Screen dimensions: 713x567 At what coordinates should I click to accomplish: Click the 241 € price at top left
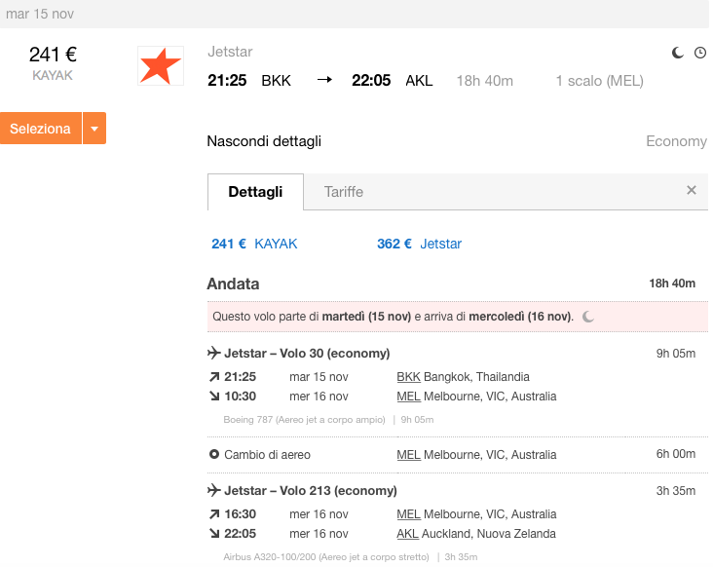tap(53, 55)
